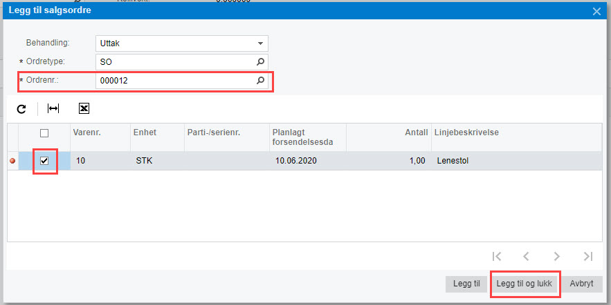
Task: Select the Lenestol description cell
Action: click(x=516, y=161)
